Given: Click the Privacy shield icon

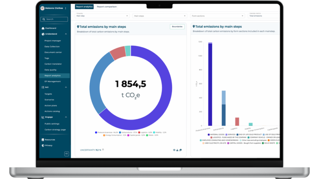Looking at the screenshot, I should click(x=43, y=145).
